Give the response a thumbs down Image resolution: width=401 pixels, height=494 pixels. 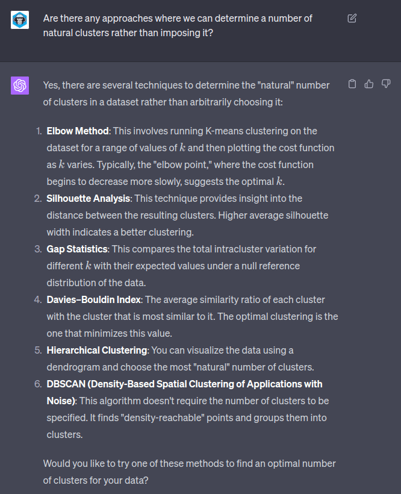pyautogui.click(x=386, y=84)
